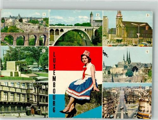
Task: Click the tower behind the Adolphe Bridge
Action: click(91, 19)
